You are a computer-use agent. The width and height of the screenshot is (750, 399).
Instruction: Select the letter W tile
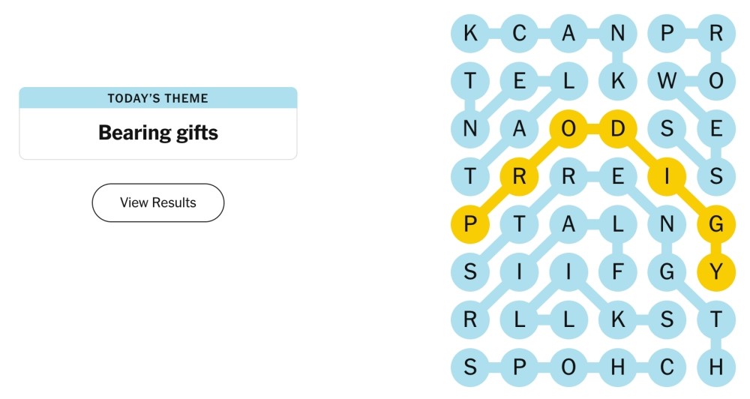(667, 81)
